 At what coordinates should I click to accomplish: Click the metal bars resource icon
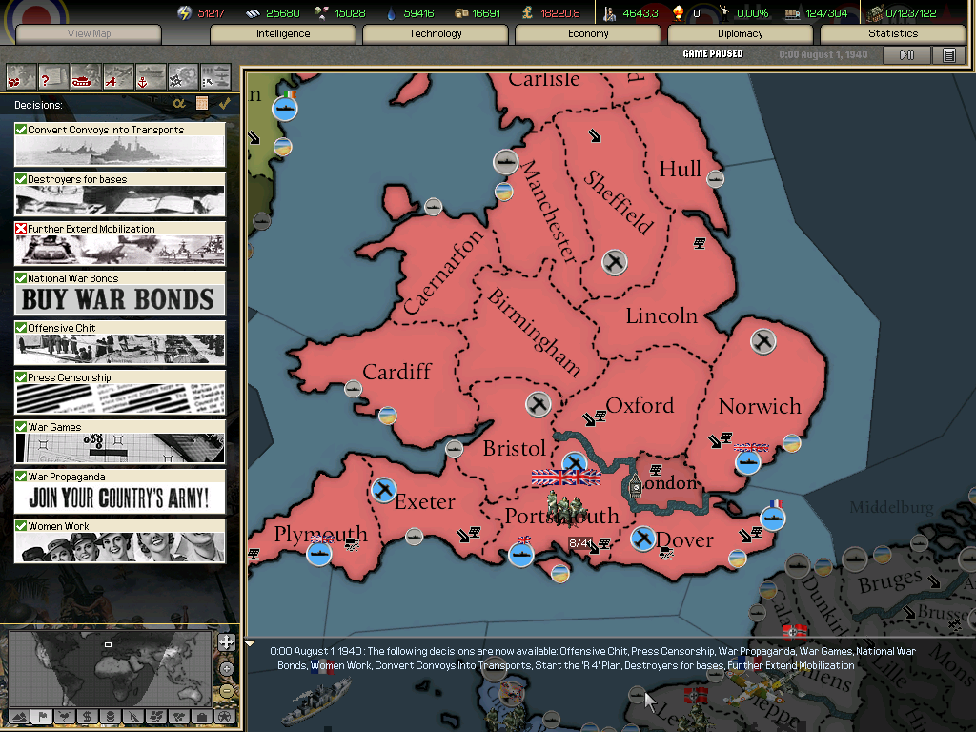(x=252, y=13)
